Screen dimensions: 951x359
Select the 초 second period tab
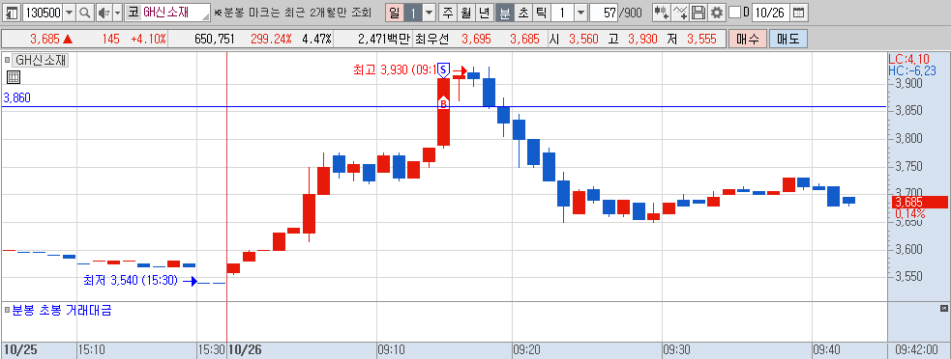click(522, 13)
